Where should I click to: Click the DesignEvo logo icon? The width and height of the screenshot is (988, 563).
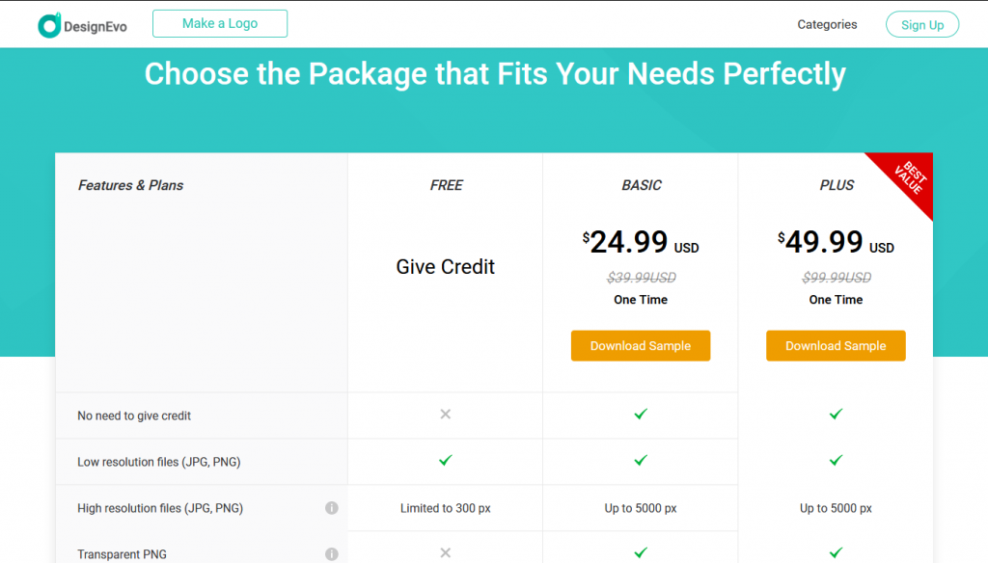(x=49, y=25)
